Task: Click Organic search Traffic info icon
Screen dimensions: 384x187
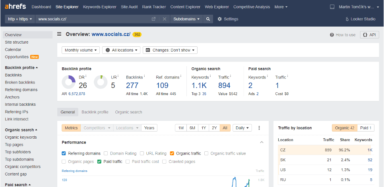Action: 231,76
